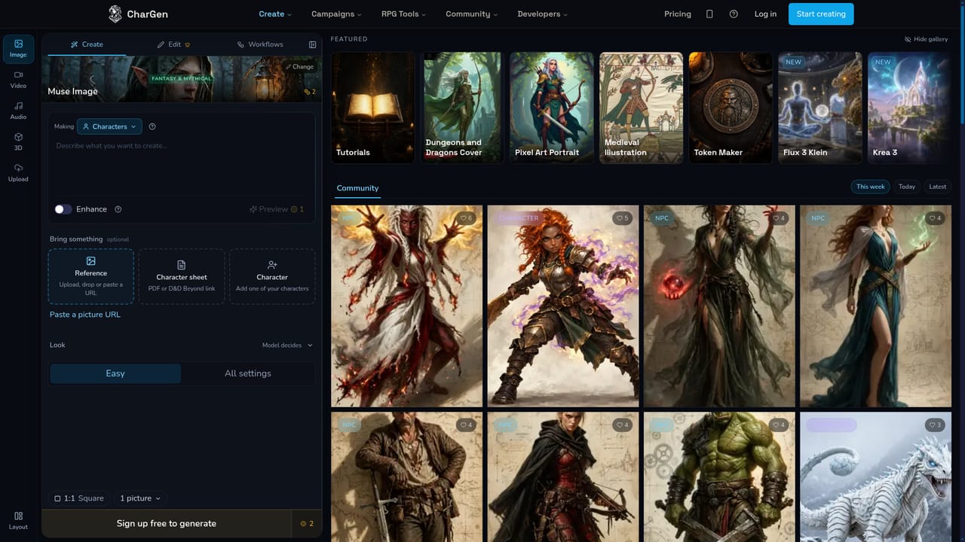This screenshot has width=965, height=542.
Task: Expand the Model decides dropdown
Action: (x=287, y=346)
